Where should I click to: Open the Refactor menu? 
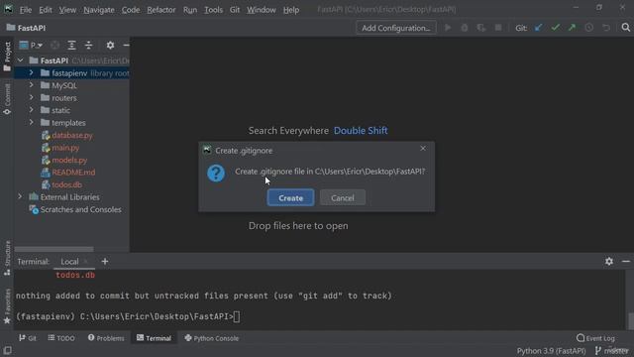coord(160,10)
